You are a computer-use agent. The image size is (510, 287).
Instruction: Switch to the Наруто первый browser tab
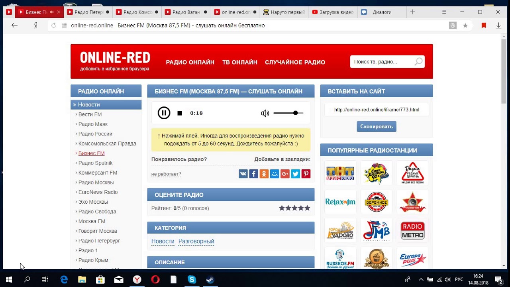(284, 12)
